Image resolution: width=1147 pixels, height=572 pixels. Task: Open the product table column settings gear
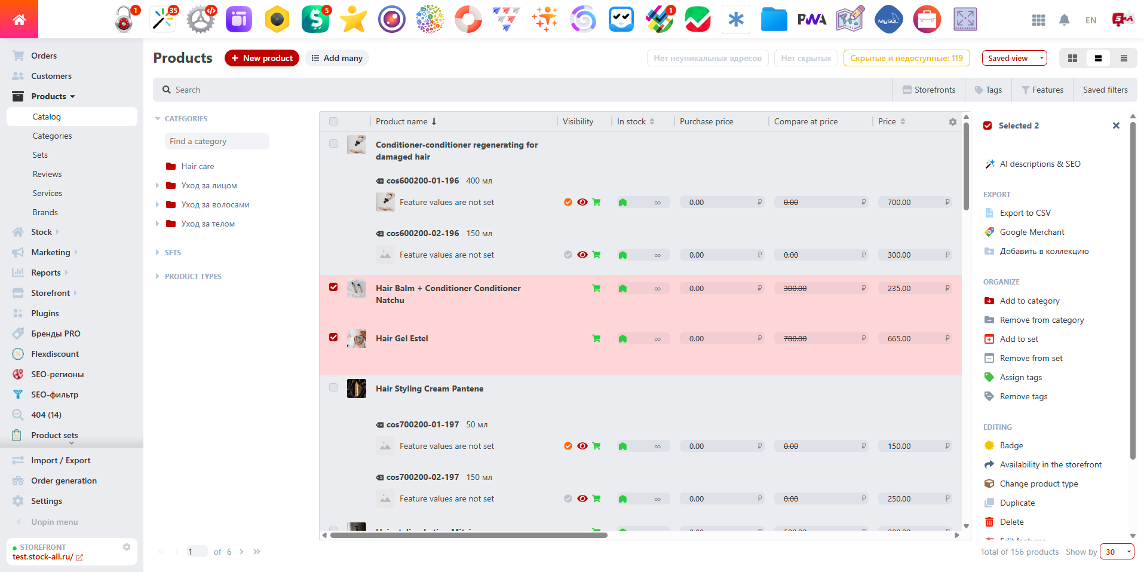(x=953, y=121)
